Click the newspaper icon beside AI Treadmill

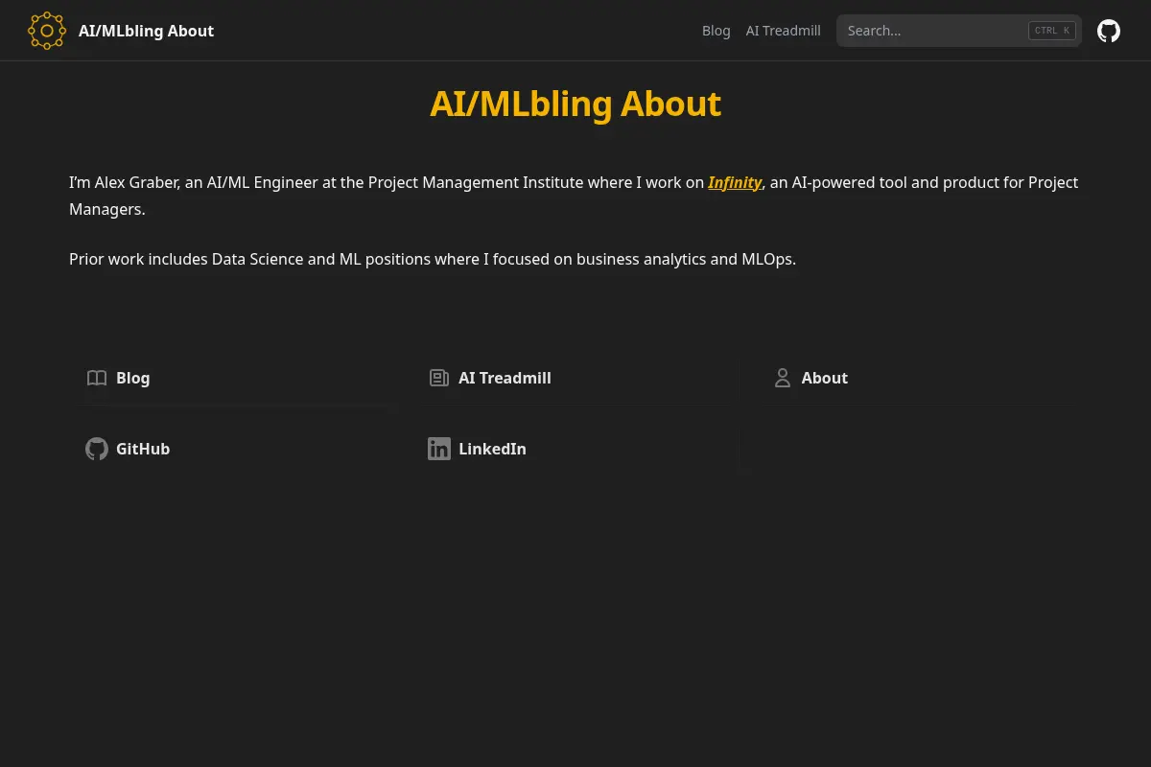439,378
